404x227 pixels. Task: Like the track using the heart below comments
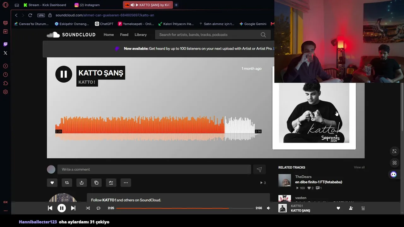coord(52,183)
